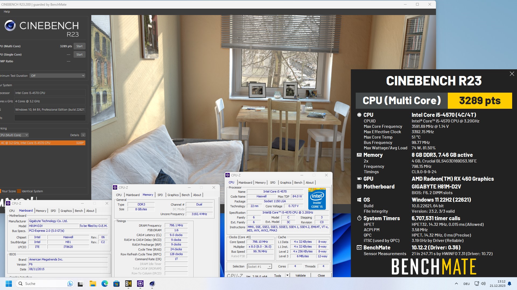Image resolution: width=517 pixels, height=290 pixels.
Task: Click the Cinebench logo sphere icon
Action: [x=10, y=26]
